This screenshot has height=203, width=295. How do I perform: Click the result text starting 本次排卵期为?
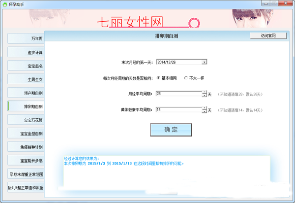[124, 164]
